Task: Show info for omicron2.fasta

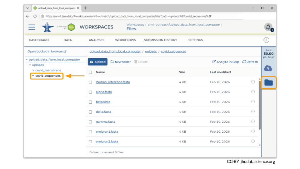Action: click(253, 141)
